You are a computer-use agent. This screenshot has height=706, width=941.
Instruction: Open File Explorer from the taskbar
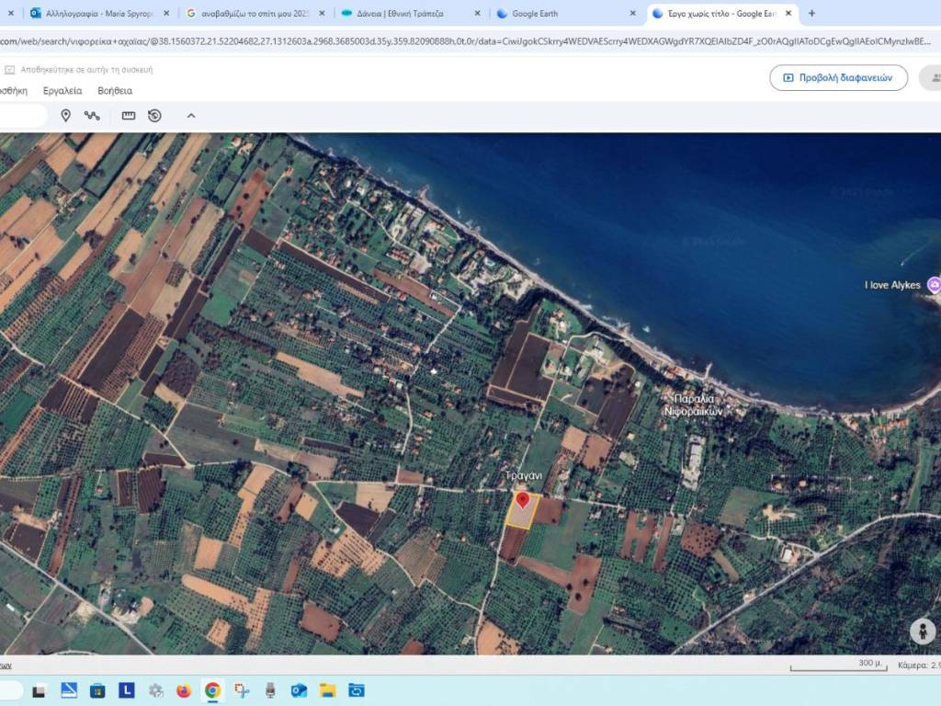tap(327, 689)
